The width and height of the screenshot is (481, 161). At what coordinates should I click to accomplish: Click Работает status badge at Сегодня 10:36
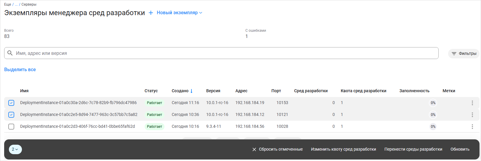click(x=154, y=115)
